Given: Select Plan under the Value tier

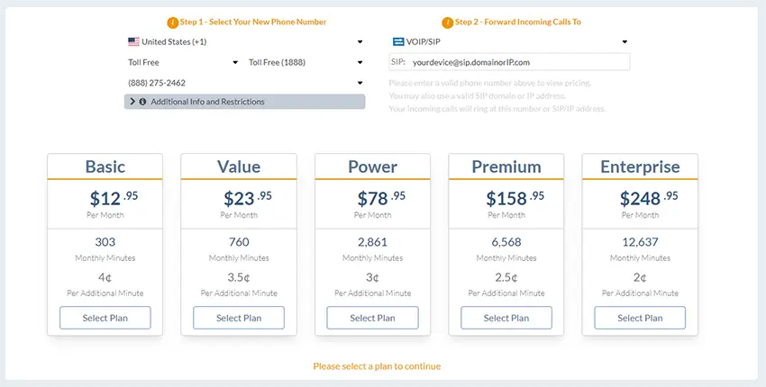Looking at the screenshot, I should point(239,318).
